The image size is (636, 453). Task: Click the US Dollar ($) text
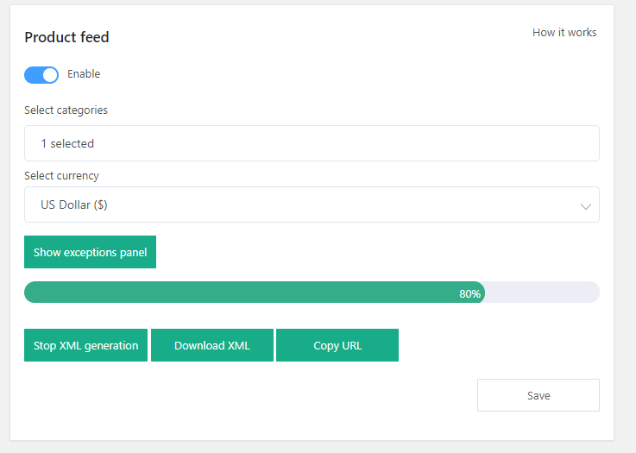(x=74, y=205)
